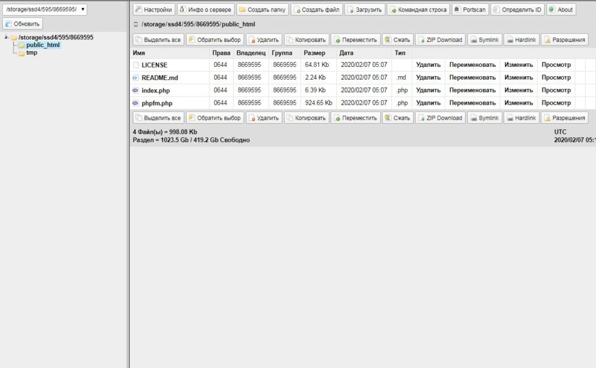
Task: Open the Загрузить upload dialog
Action: [365, 9]
